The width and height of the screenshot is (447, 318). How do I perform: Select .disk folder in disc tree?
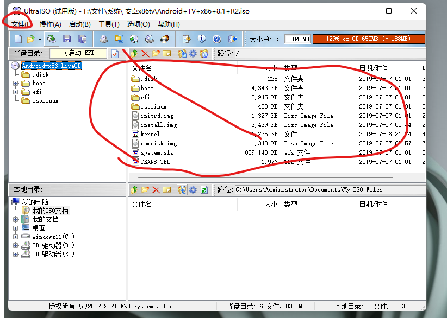click(x=40, y=74)
